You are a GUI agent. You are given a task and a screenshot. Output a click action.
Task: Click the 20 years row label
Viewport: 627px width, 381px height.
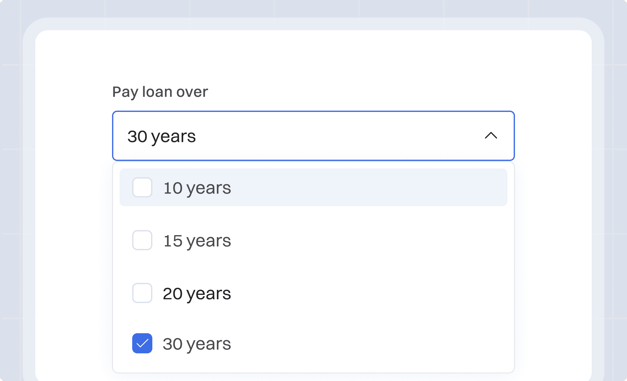(x=197, y=294)
